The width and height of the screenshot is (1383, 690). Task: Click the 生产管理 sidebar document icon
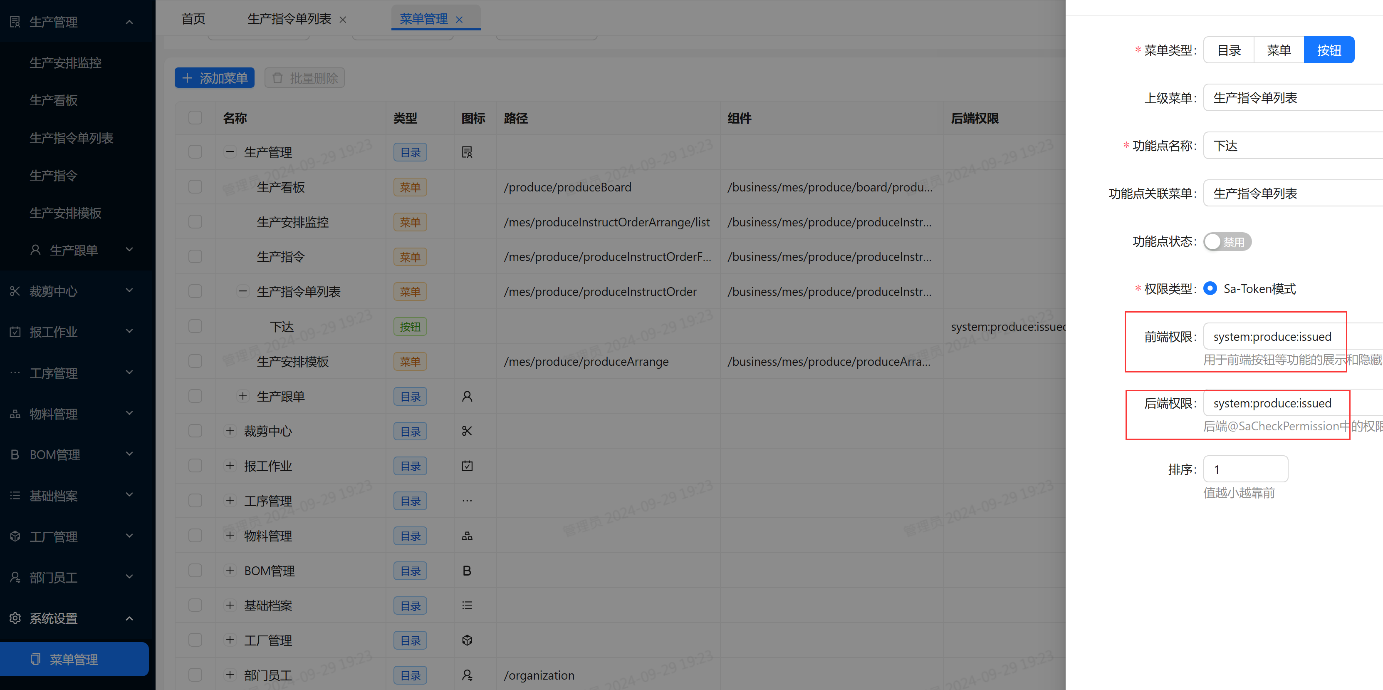point(15,22)
